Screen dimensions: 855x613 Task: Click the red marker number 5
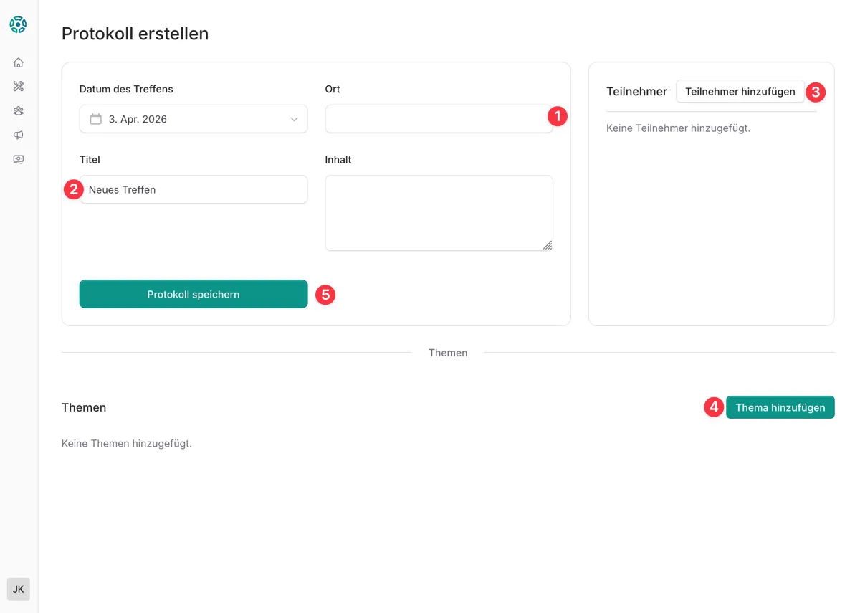[x=325, y=295]
